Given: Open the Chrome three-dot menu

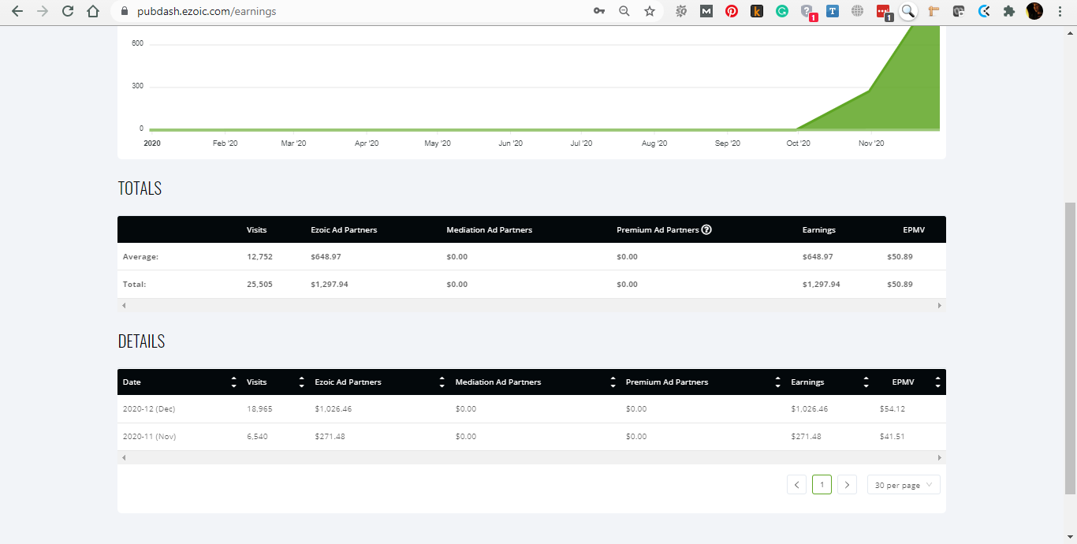Looking at the screenshot, I should 1060,12.
